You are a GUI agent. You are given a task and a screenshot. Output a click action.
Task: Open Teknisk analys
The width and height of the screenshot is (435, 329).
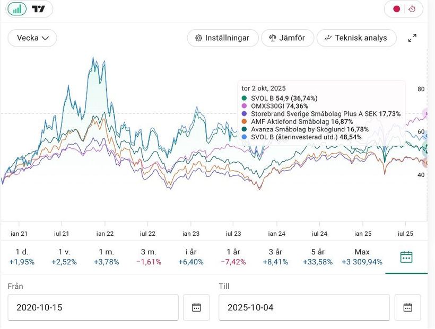(356, 38)
